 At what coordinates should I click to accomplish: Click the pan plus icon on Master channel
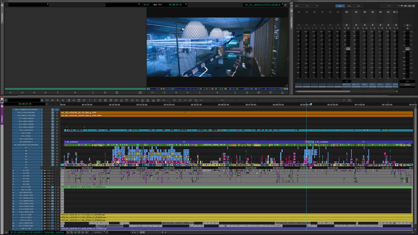pyautogui.click(x=407, y=25)
